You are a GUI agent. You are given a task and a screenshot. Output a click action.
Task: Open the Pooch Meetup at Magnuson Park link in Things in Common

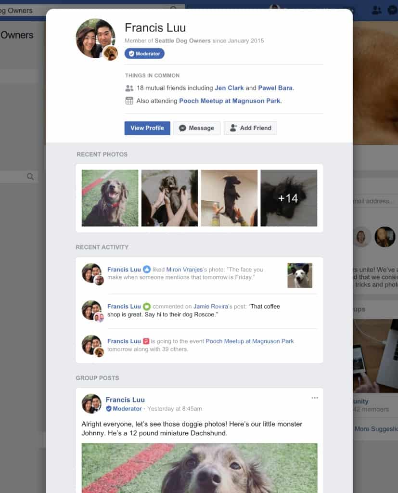click(x=230, y=101)
